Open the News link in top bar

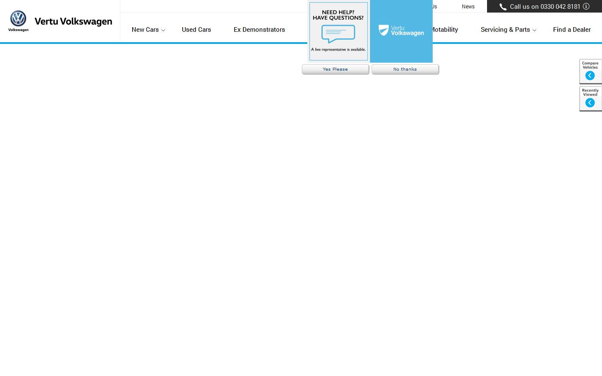coord(468,7)
